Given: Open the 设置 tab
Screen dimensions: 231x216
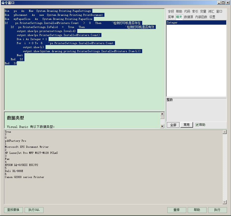Looking at the screenshot, I should 212,17.
